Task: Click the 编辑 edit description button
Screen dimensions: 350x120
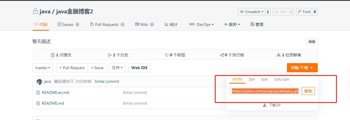Action: point(312,42)
